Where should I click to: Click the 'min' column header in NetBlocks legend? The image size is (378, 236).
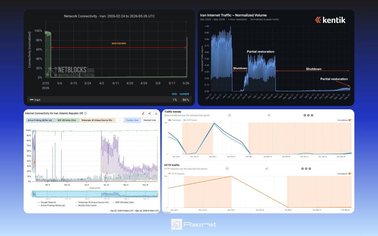174,94
